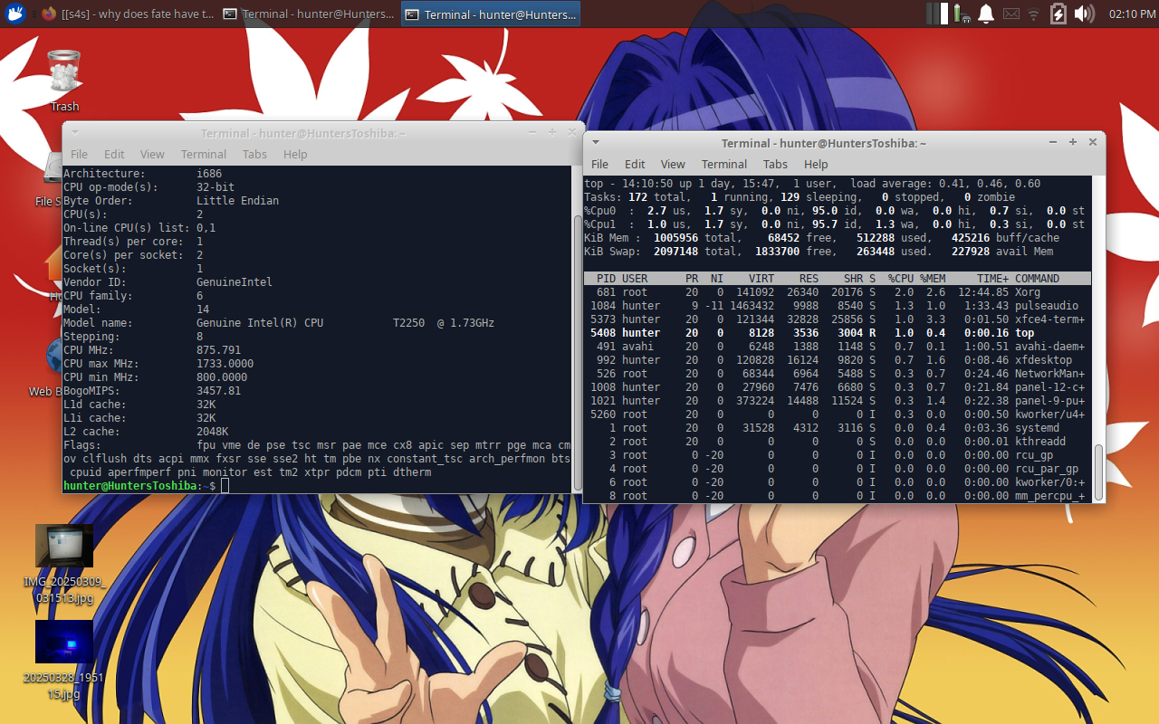This screenshot has height=724, width=1159.
Task: Click the mail envelope indicator icon
Action: click(x=1011, y=14)
